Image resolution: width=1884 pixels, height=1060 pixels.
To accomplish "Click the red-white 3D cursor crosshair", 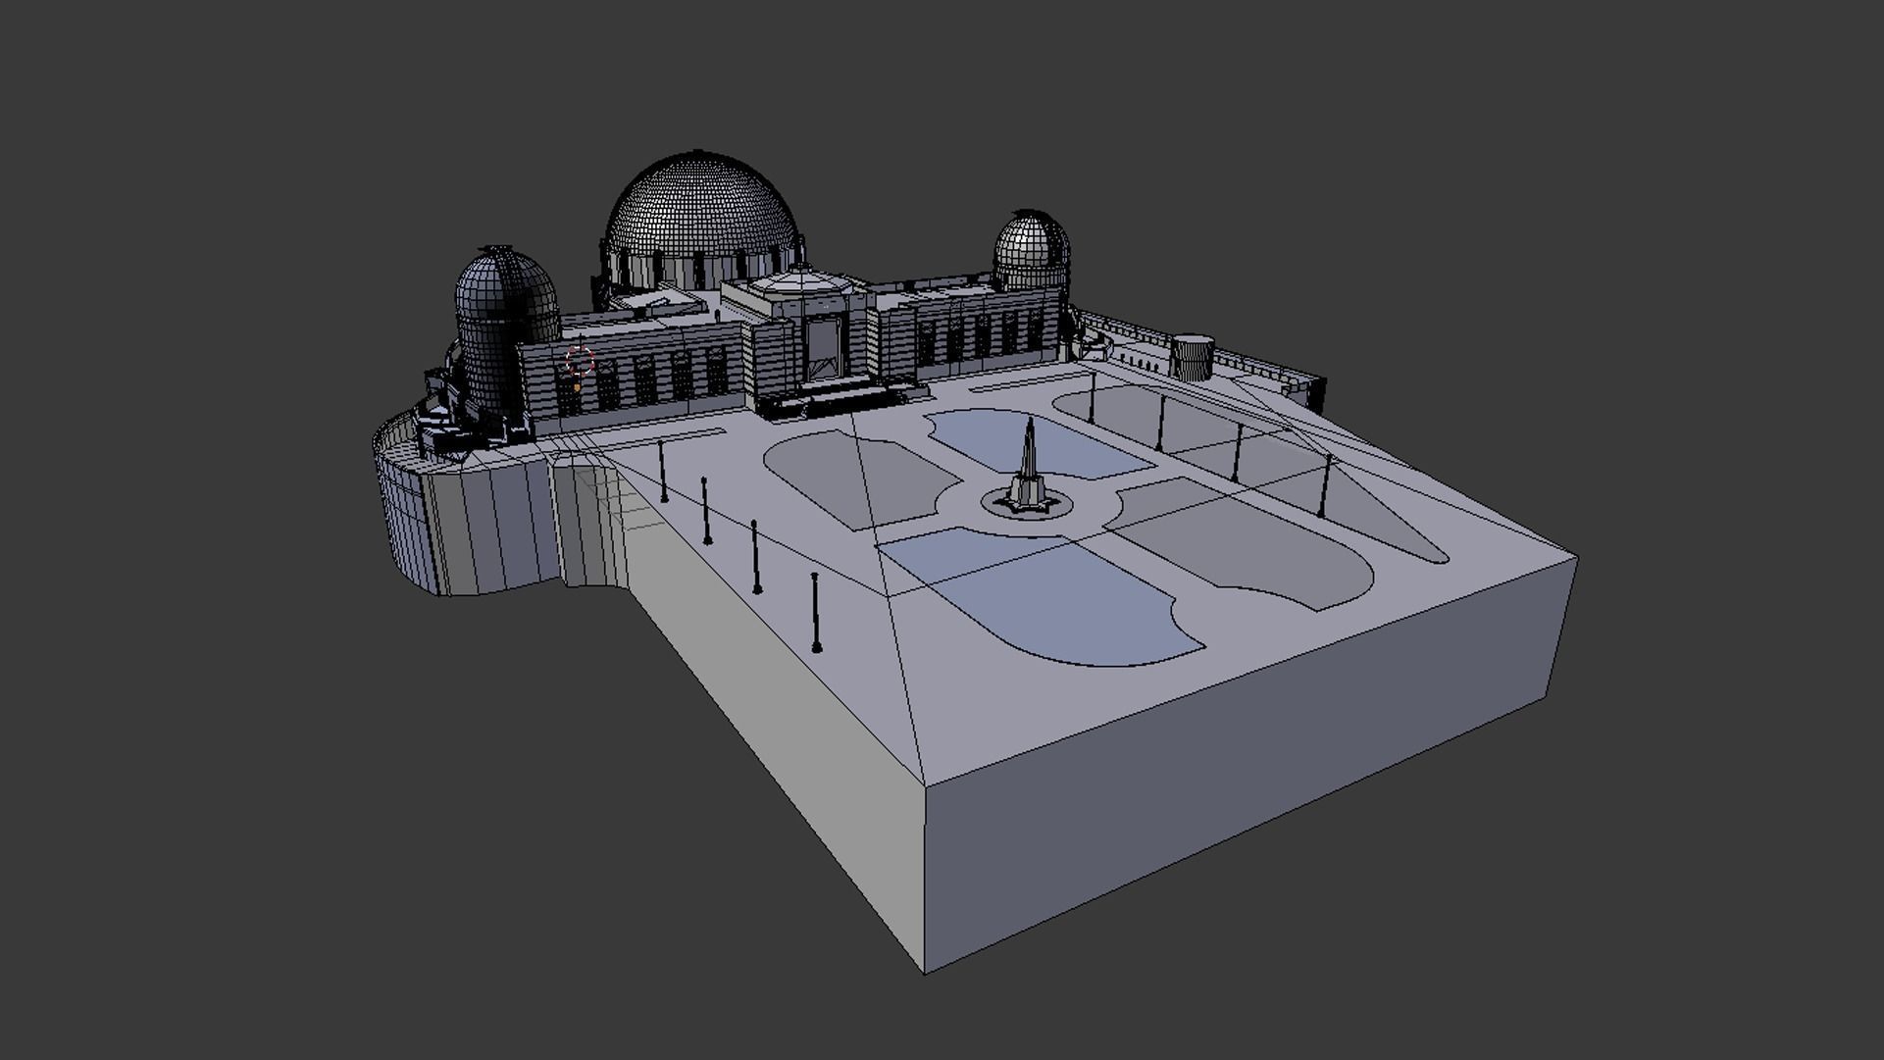I will click(x=581, y=361).
